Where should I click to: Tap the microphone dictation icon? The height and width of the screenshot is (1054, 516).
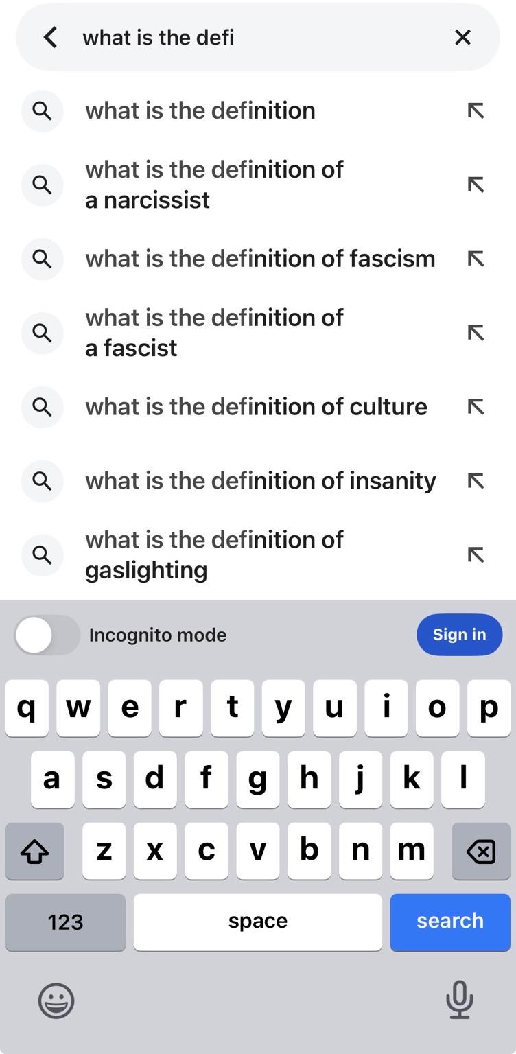459,1000
